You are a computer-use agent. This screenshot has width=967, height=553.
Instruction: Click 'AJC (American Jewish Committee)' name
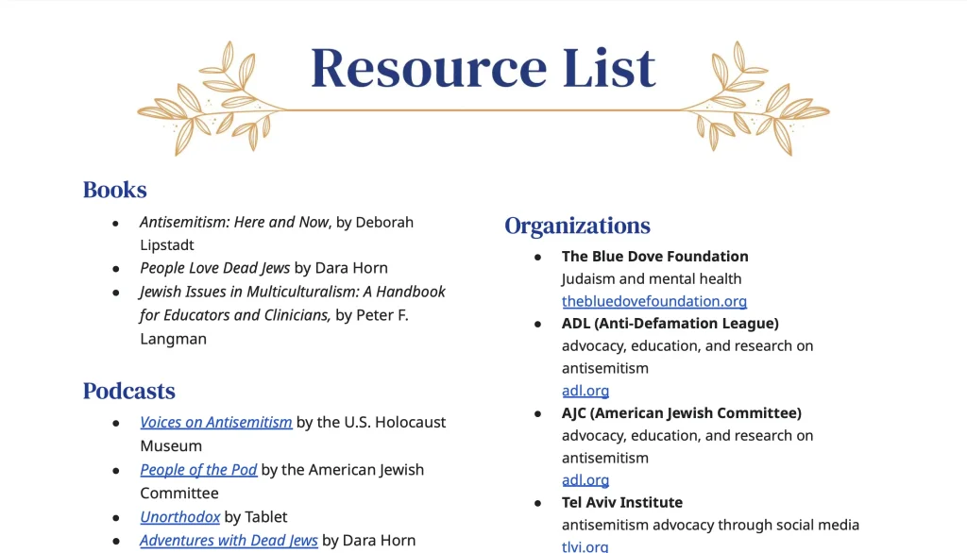(681, 413)
